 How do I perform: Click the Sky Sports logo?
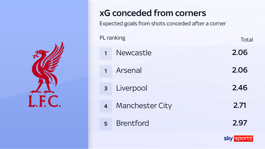click(x=238, y=139)
